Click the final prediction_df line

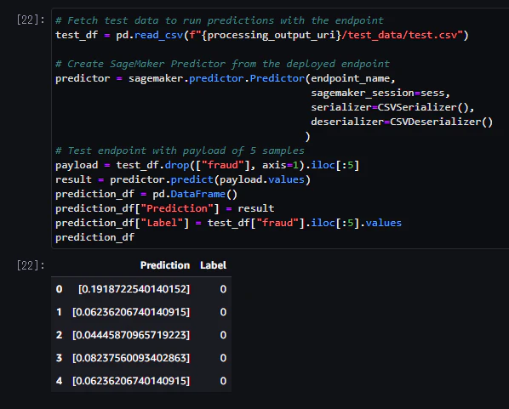pos(94,237)
